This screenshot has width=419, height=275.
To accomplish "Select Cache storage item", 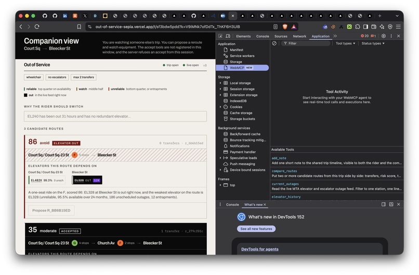I will point(241,113).
